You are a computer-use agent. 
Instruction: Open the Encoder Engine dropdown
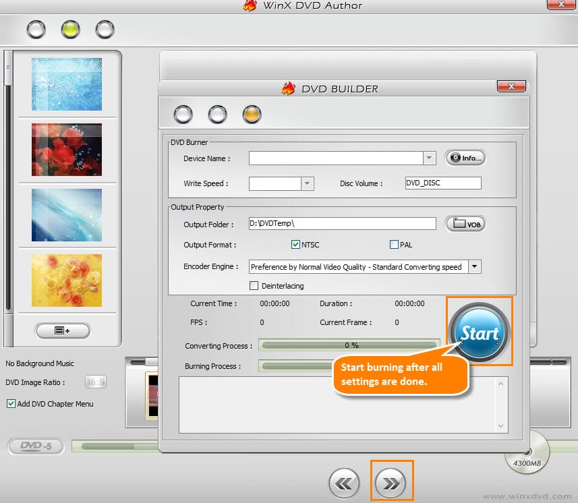[x=474, y=266]
